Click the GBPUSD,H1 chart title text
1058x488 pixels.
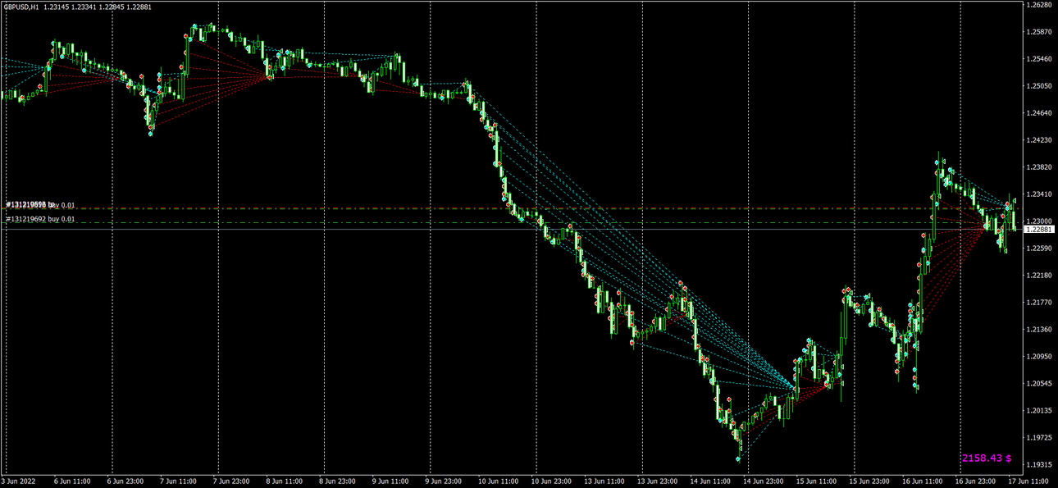21,7
